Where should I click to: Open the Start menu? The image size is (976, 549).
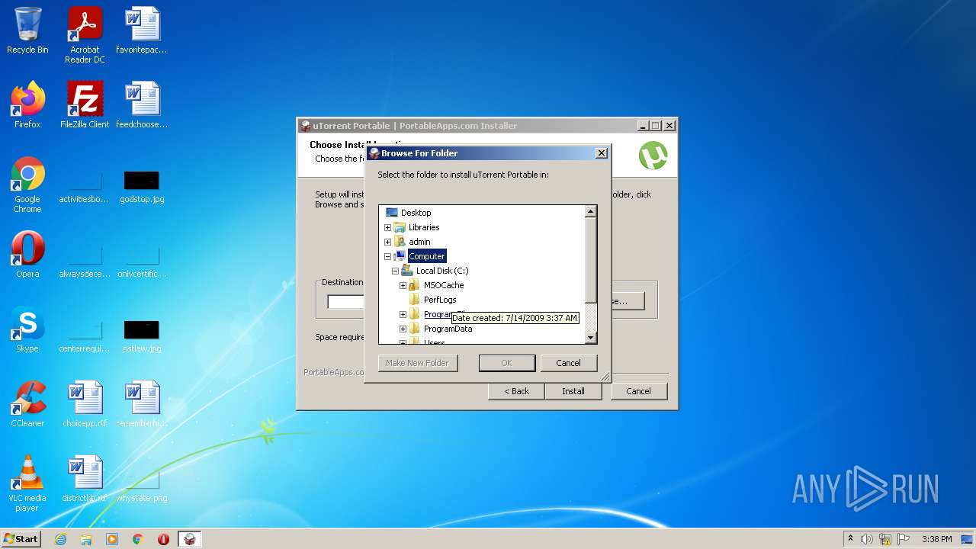pyautogui.click(x=21, y=539)
